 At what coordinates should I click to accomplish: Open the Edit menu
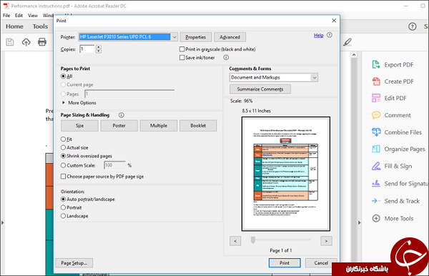click(x=19, y=16)
